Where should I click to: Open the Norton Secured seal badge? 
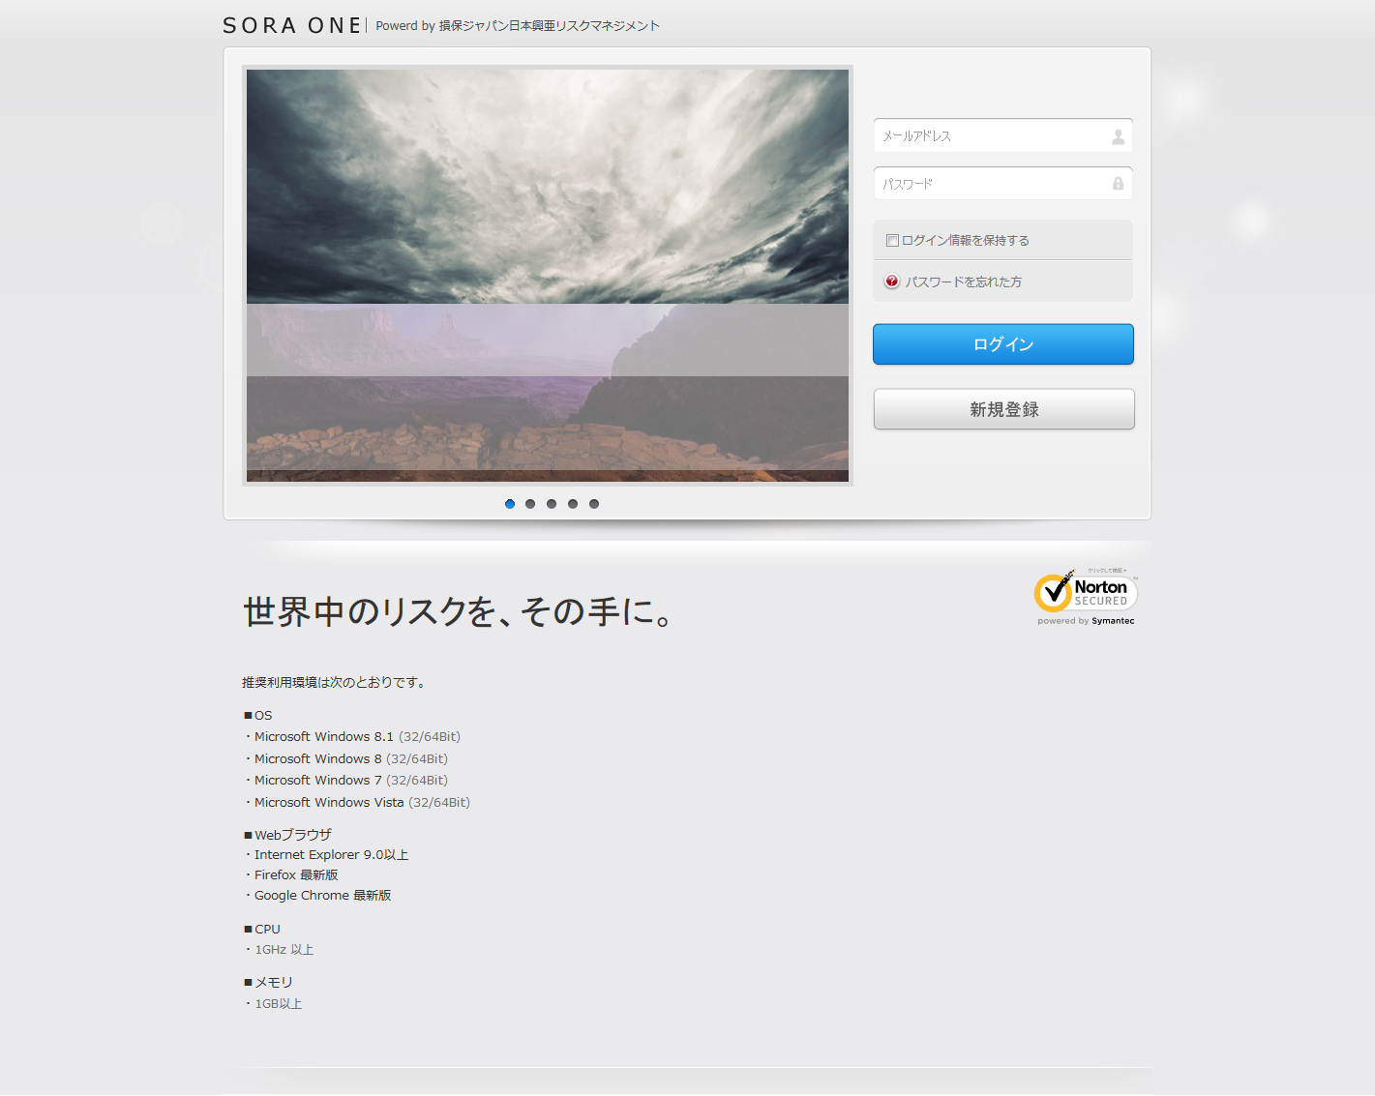[1086, 598]
